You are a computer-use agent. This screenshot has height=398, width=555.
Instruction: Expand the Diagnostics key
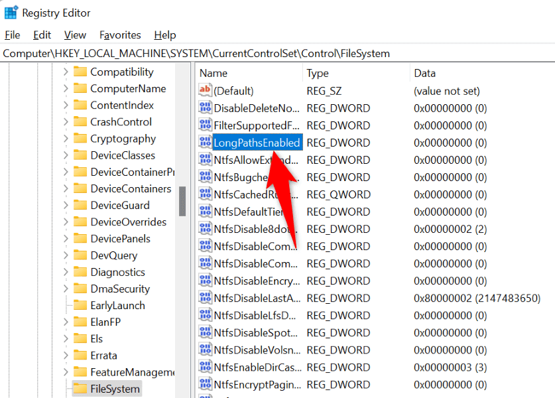66,272
